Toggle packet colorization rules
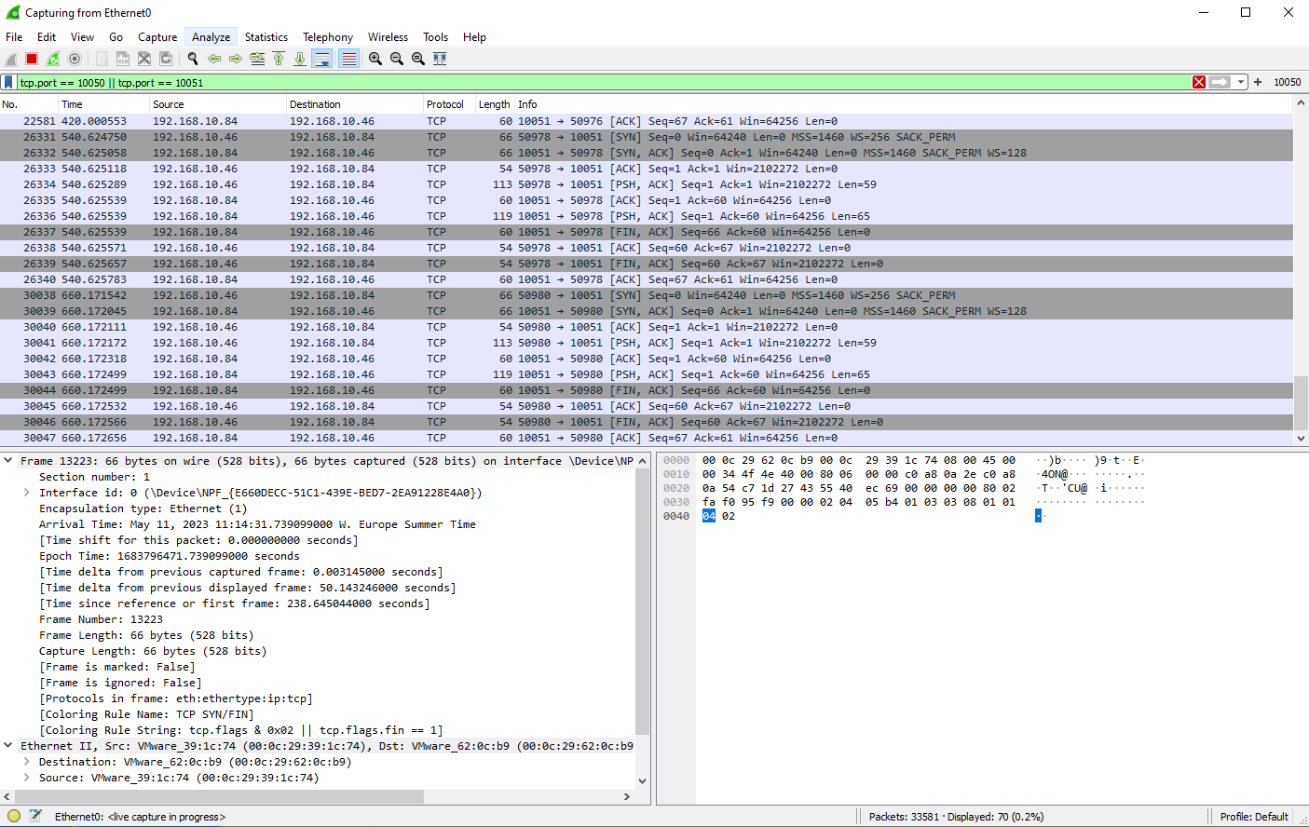The width and height of the screenshot is (1309, 827). tap(348, 59)
